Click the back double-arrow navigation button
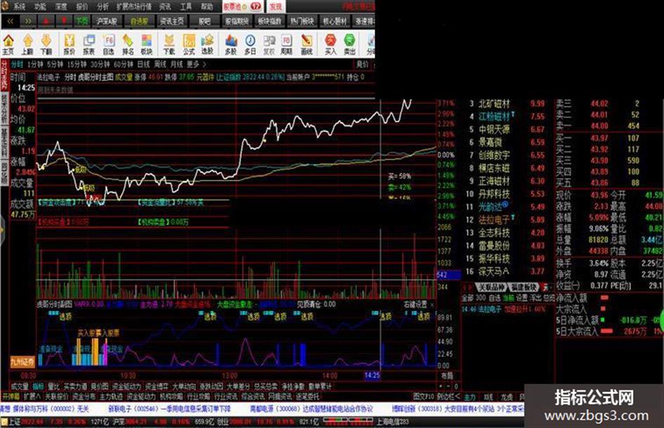This screenshot has height=428, width=664. [x=10, y=21]
